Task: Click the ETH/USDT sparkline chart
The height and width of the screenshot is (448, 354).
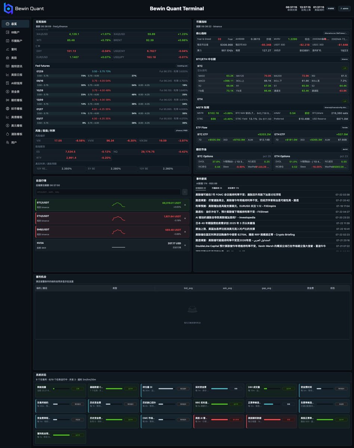Action: click(x=119, y=218)
